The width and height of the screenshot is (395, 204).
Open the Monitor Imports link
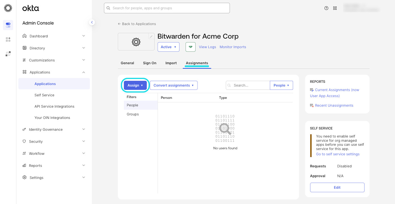[233, 47]
